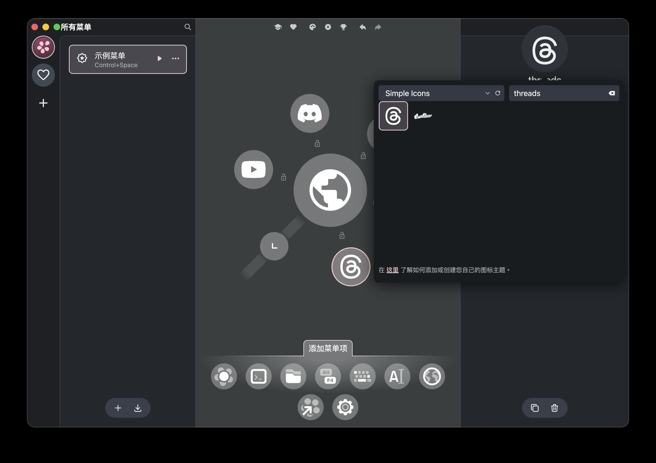The image size is (656, 463).
Task: Click the 所有菜单 header title
Action: pyautogui.click(x=76, y=27)
